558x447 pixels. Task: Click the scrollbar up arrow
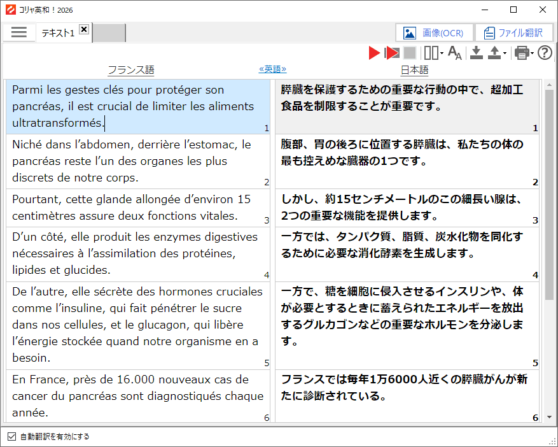[x=549, y=85]
